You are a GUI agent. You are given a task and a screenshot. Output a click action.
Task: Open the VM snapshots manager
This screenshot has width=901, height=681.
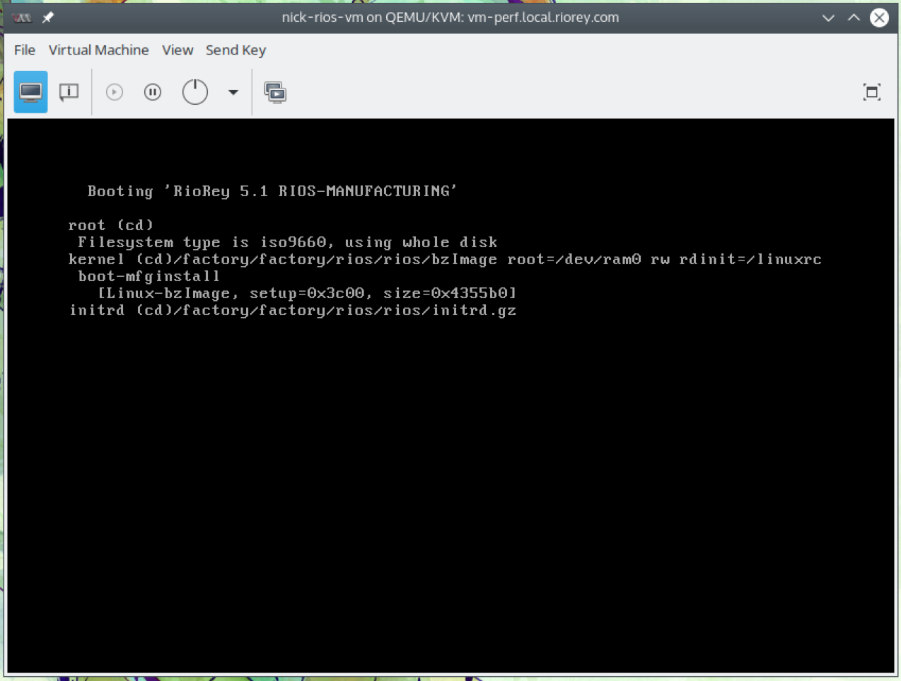(275, 92)
